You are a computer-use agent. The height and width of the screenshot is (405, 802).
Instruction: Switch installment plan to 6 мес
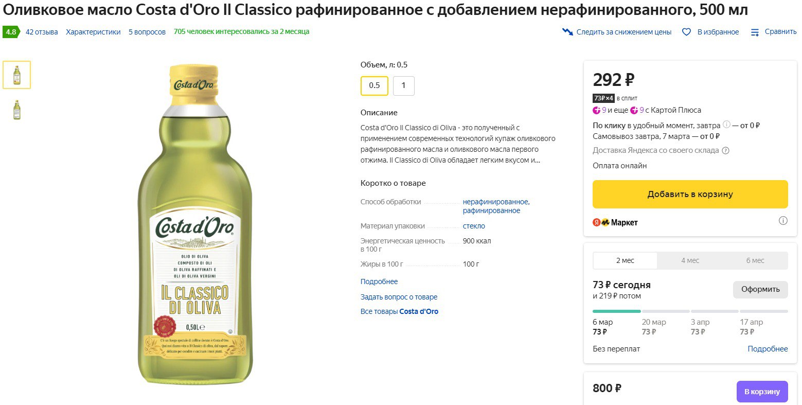[755, 260]
